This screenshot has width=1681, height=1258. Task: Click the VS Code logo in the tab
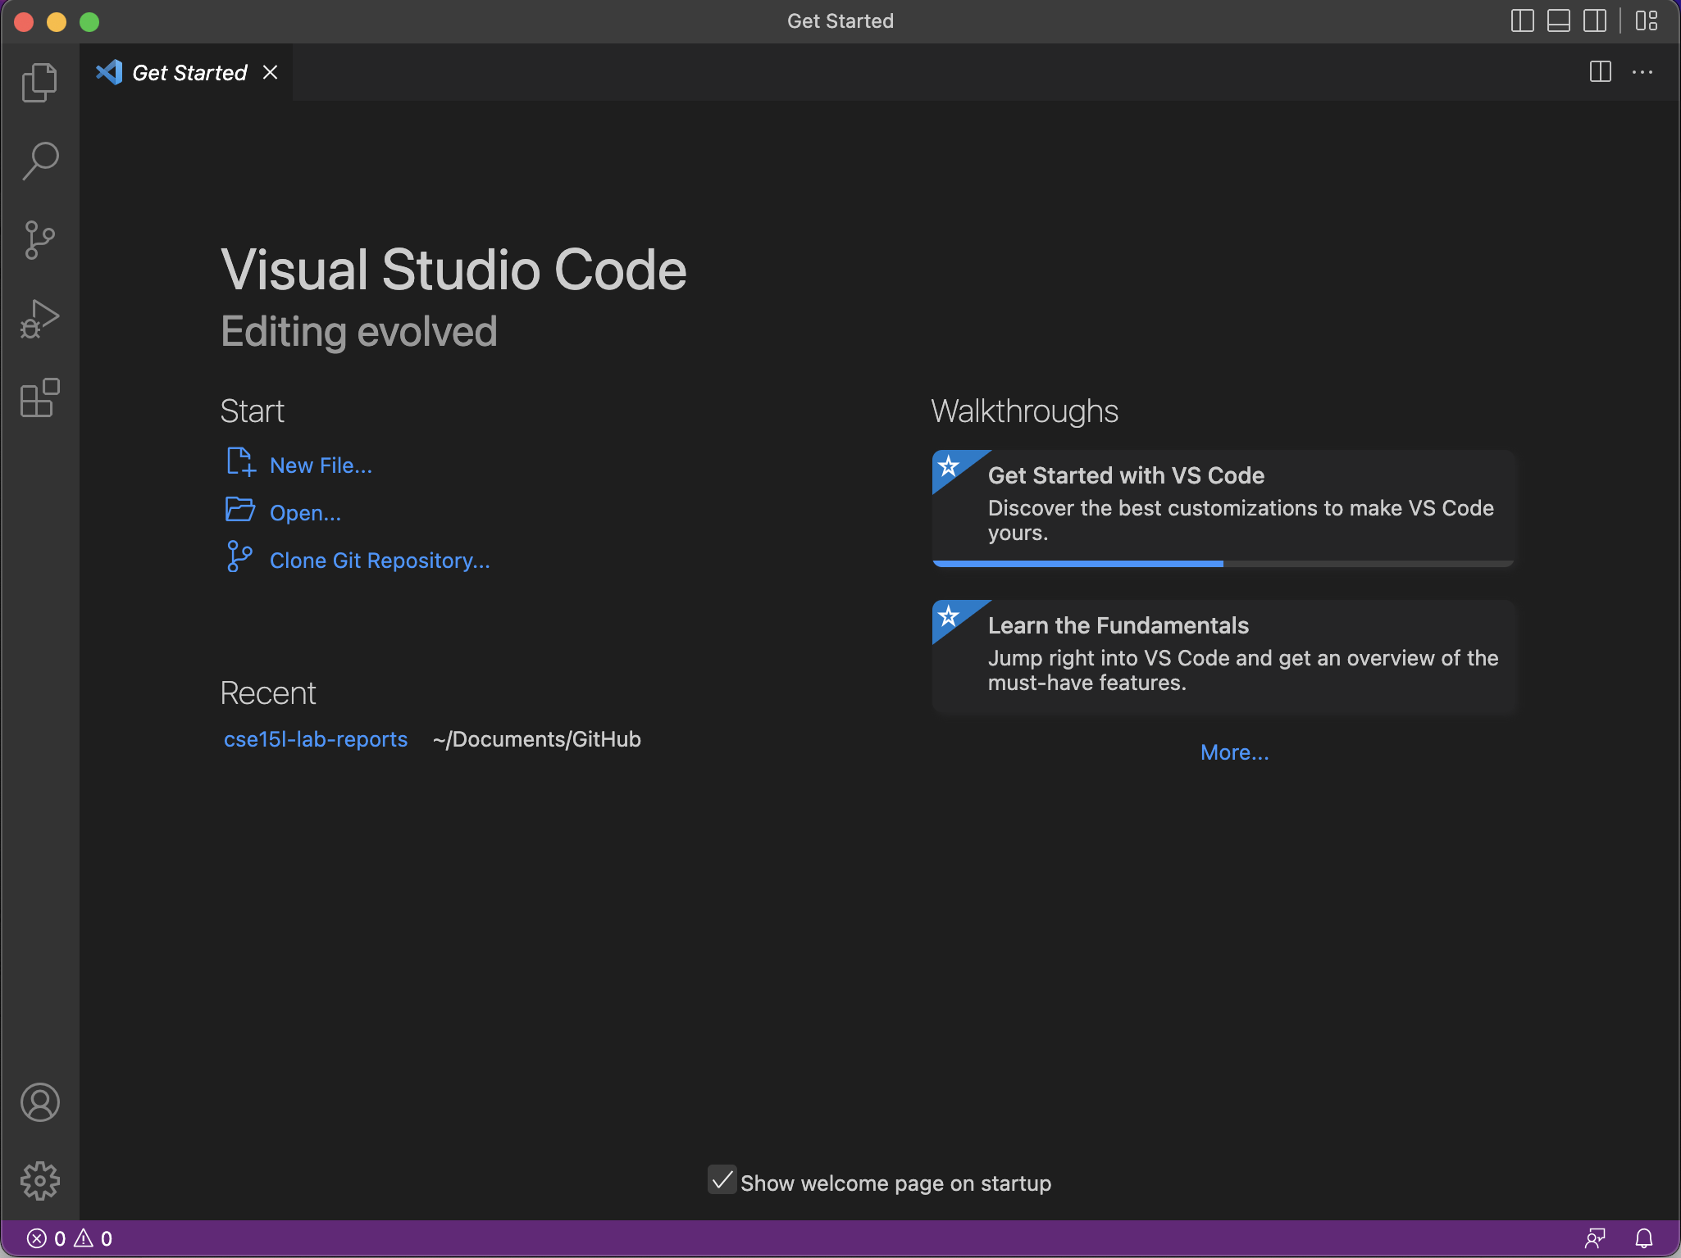pos(109,73)
